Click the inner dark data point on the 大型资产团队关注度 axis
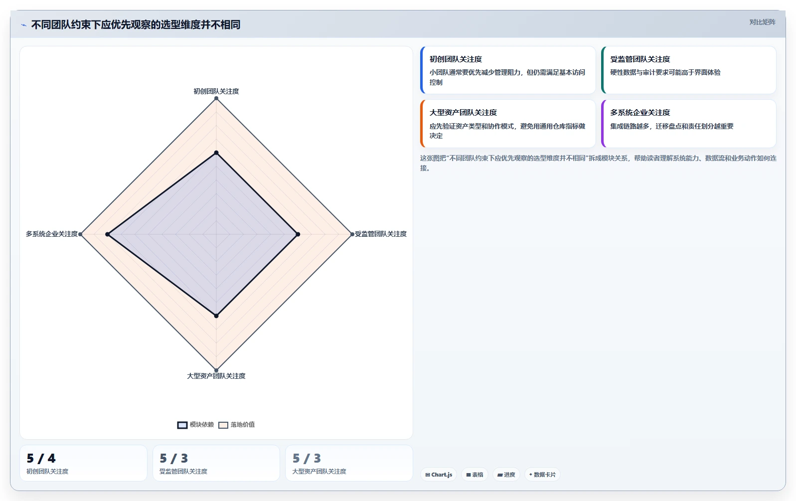The image size is (796, 501). click(216, 316)
